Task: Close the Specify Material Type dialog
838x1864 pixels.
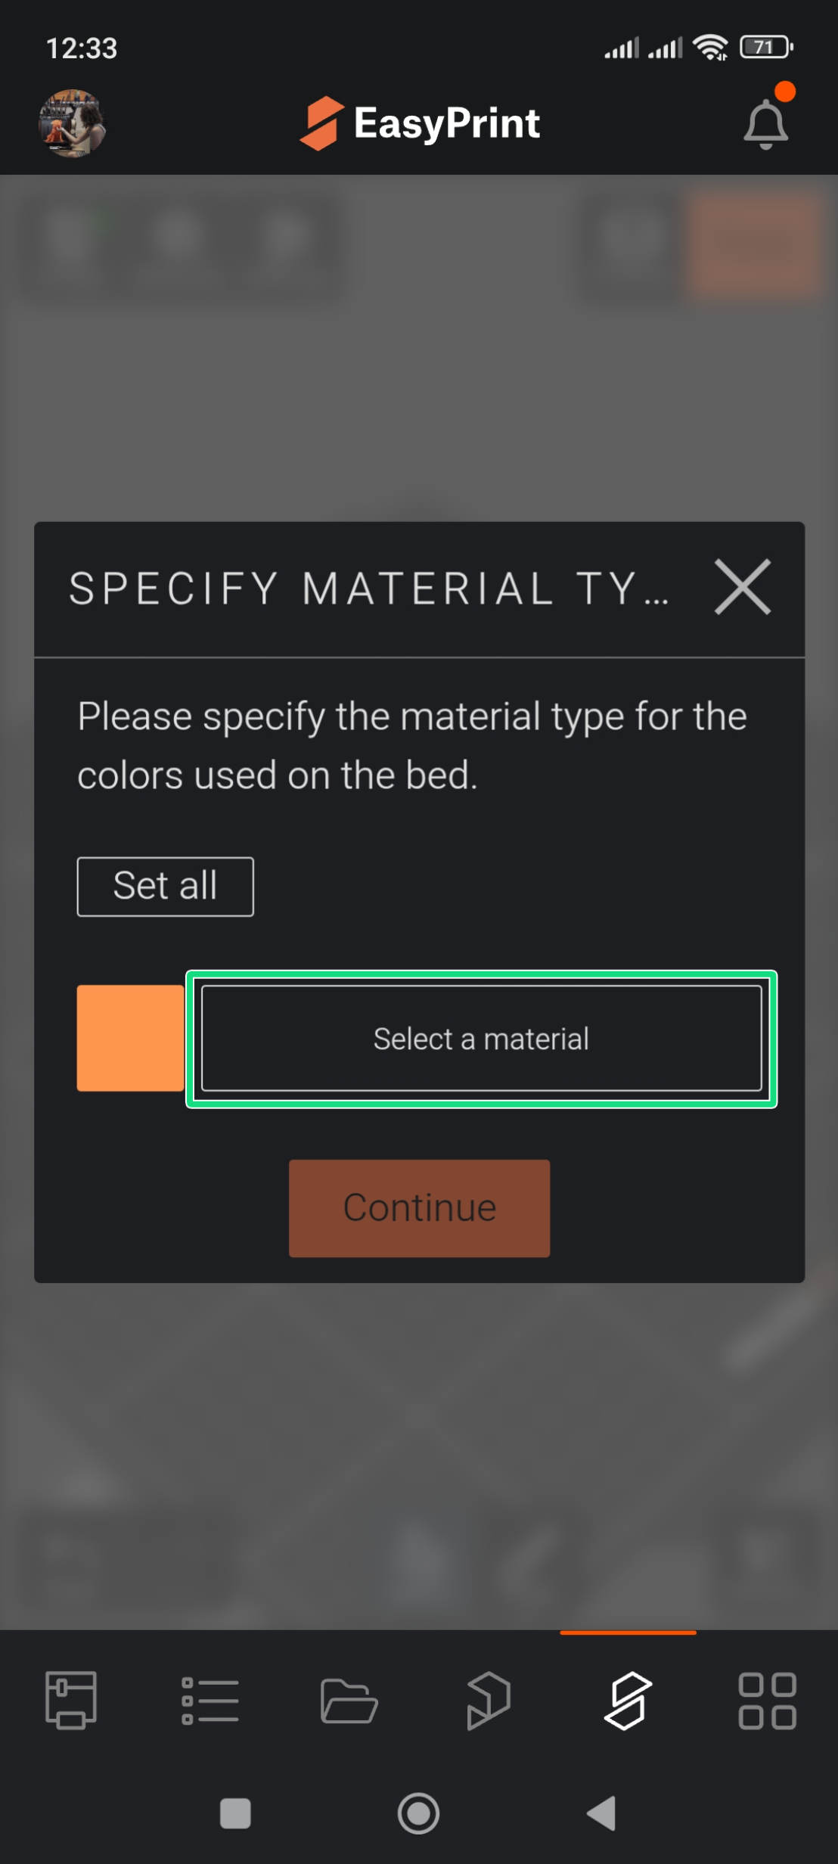Action: coord(743,587)
